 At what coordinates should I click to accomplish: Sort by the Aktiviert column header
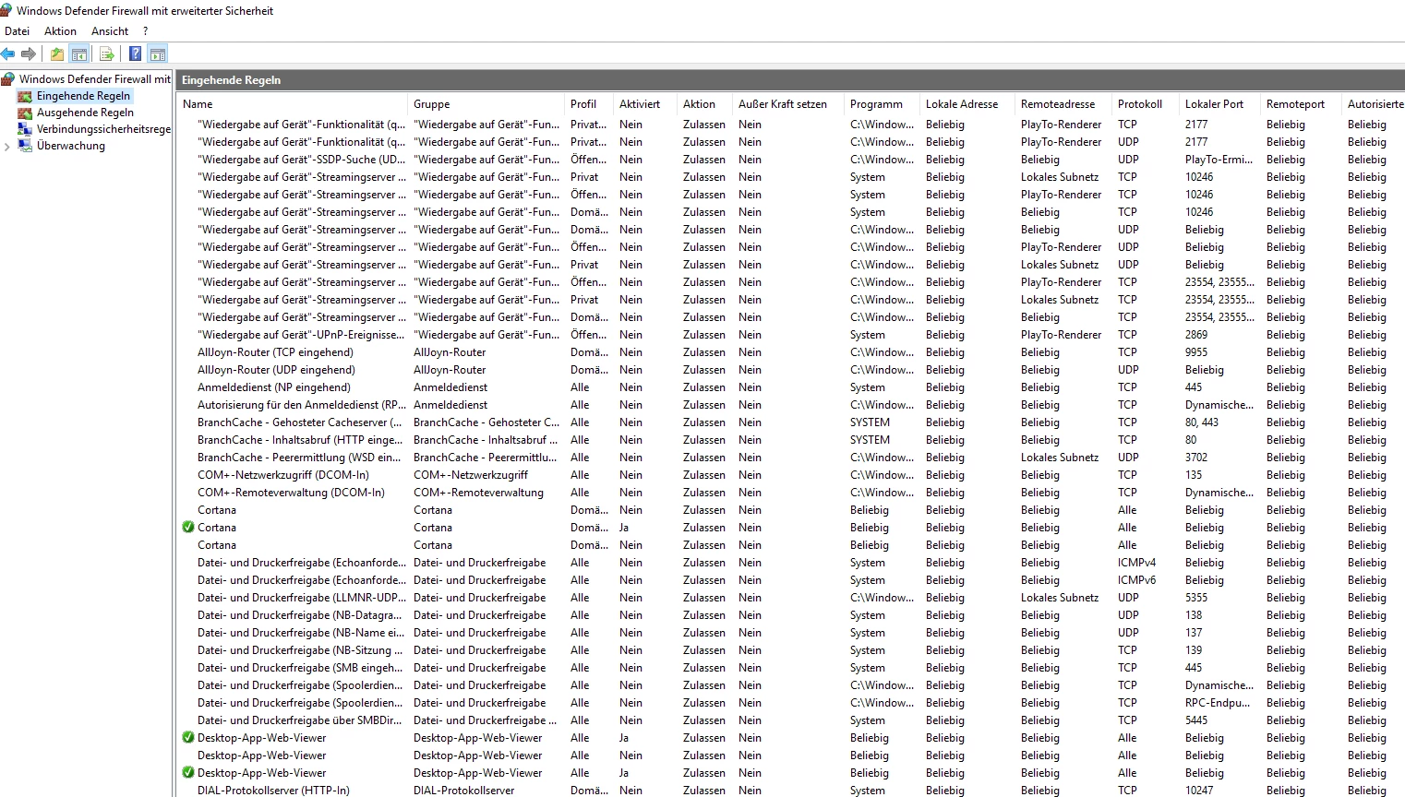[x=640, y=104]
